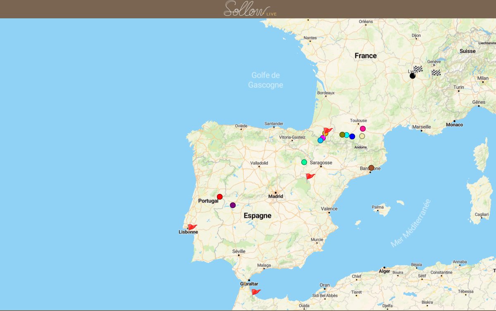This screenshot has height=311, width=496.
Task: Click the beige marker between Toulouse and Andorre
Action: [362, 136]
